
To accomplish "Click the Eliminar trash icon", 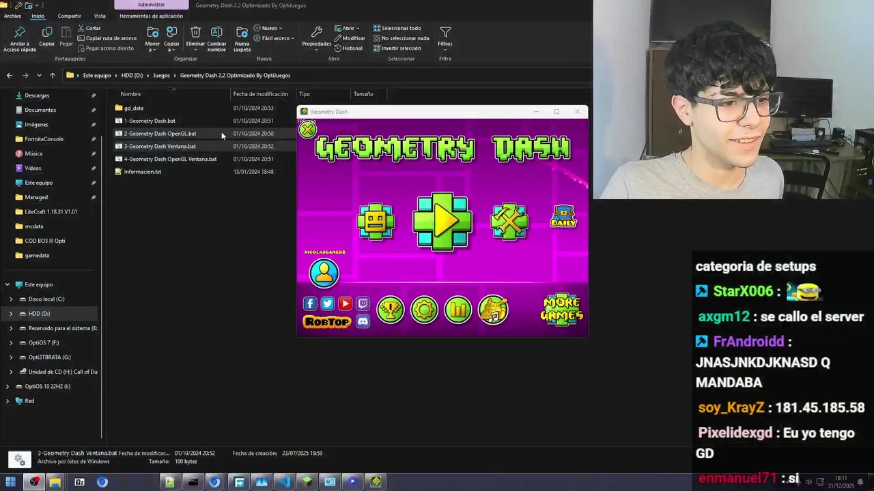I will pos(195,32).
